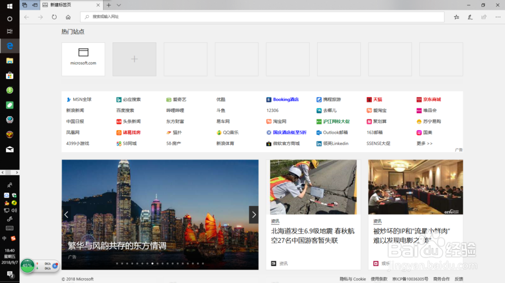Open the 天猫 link
Image resolution: width=505 pixels, height=283 pixels.
pyautogui.click(x=374, y=100)
